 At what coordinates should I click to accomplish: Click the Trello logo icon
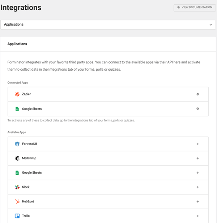(x=17, y=216)
